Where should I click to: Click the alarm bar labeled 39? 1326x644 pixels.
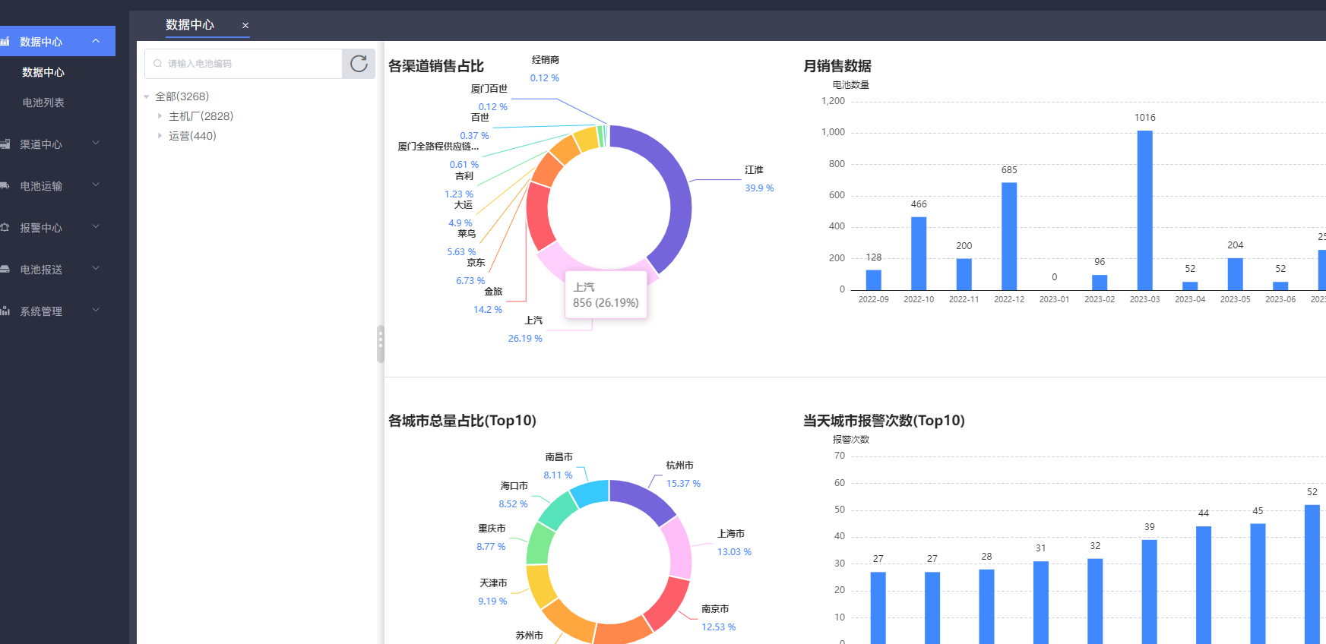[1149, 592]
